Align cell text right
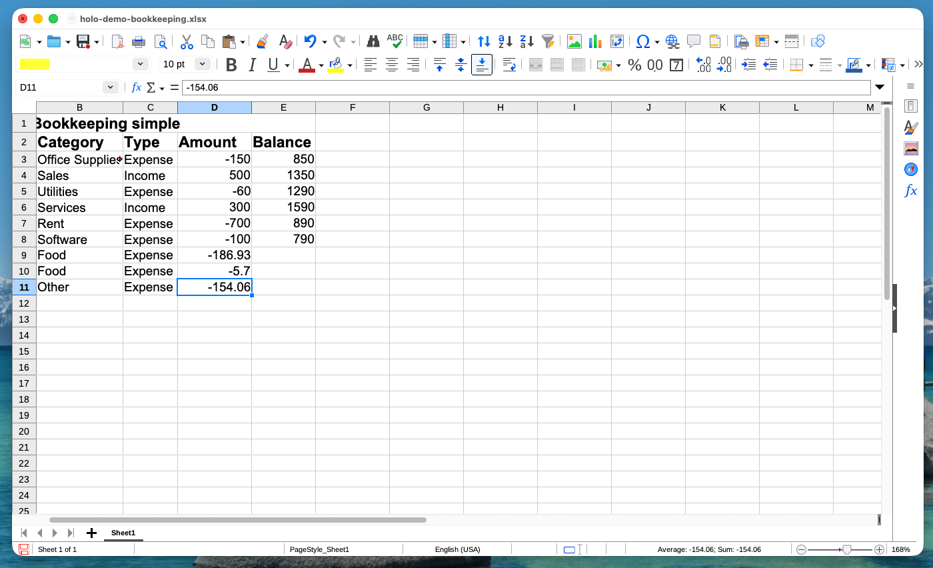Screen dimensions: 933x568 413,65
